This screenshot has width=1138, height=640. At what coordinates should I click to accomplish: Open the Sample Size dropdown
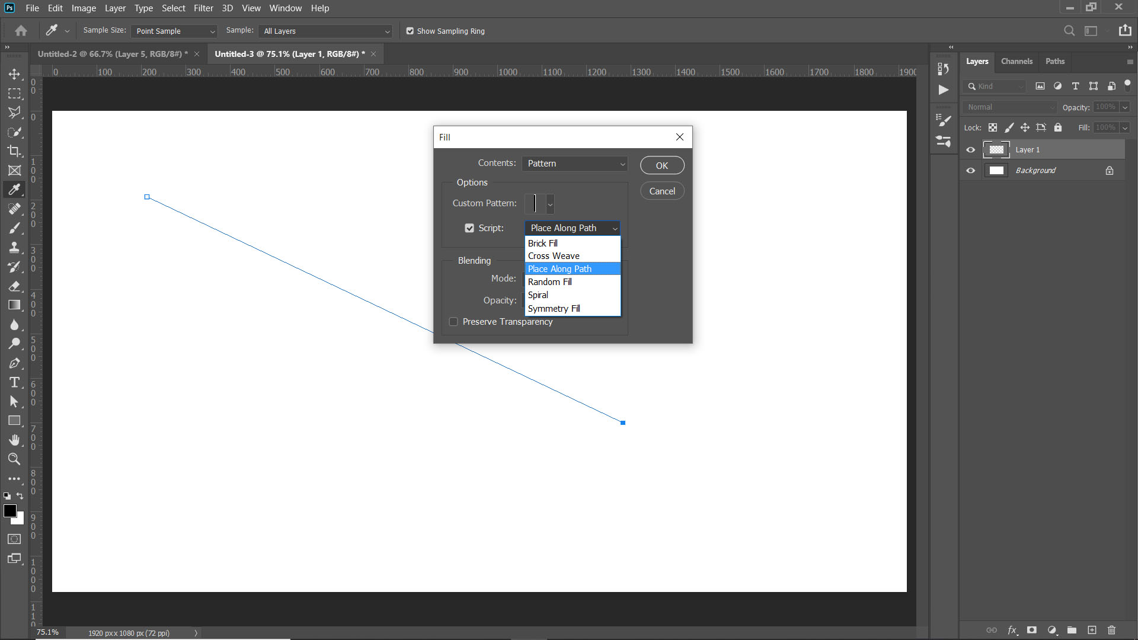(174, 31)
